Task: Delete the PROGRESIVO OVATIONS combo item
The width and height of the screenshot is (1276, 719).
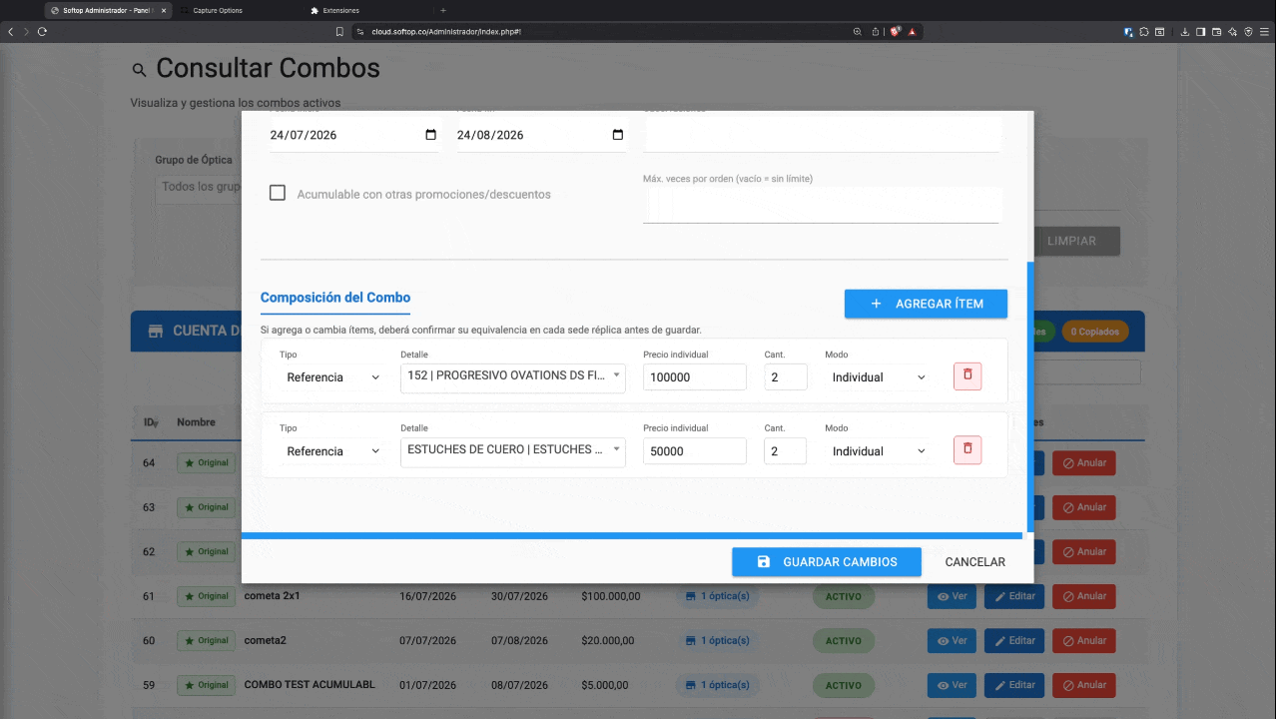Action: [967, 376]
